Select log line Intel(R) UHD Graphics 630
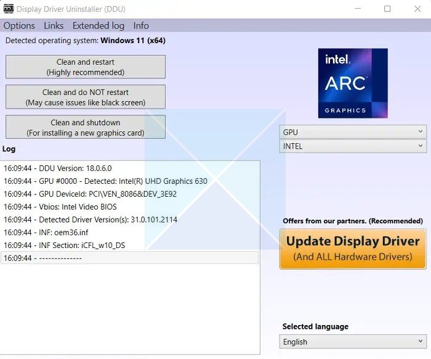The height and width of the screenshot is (359, 431). 130,181
